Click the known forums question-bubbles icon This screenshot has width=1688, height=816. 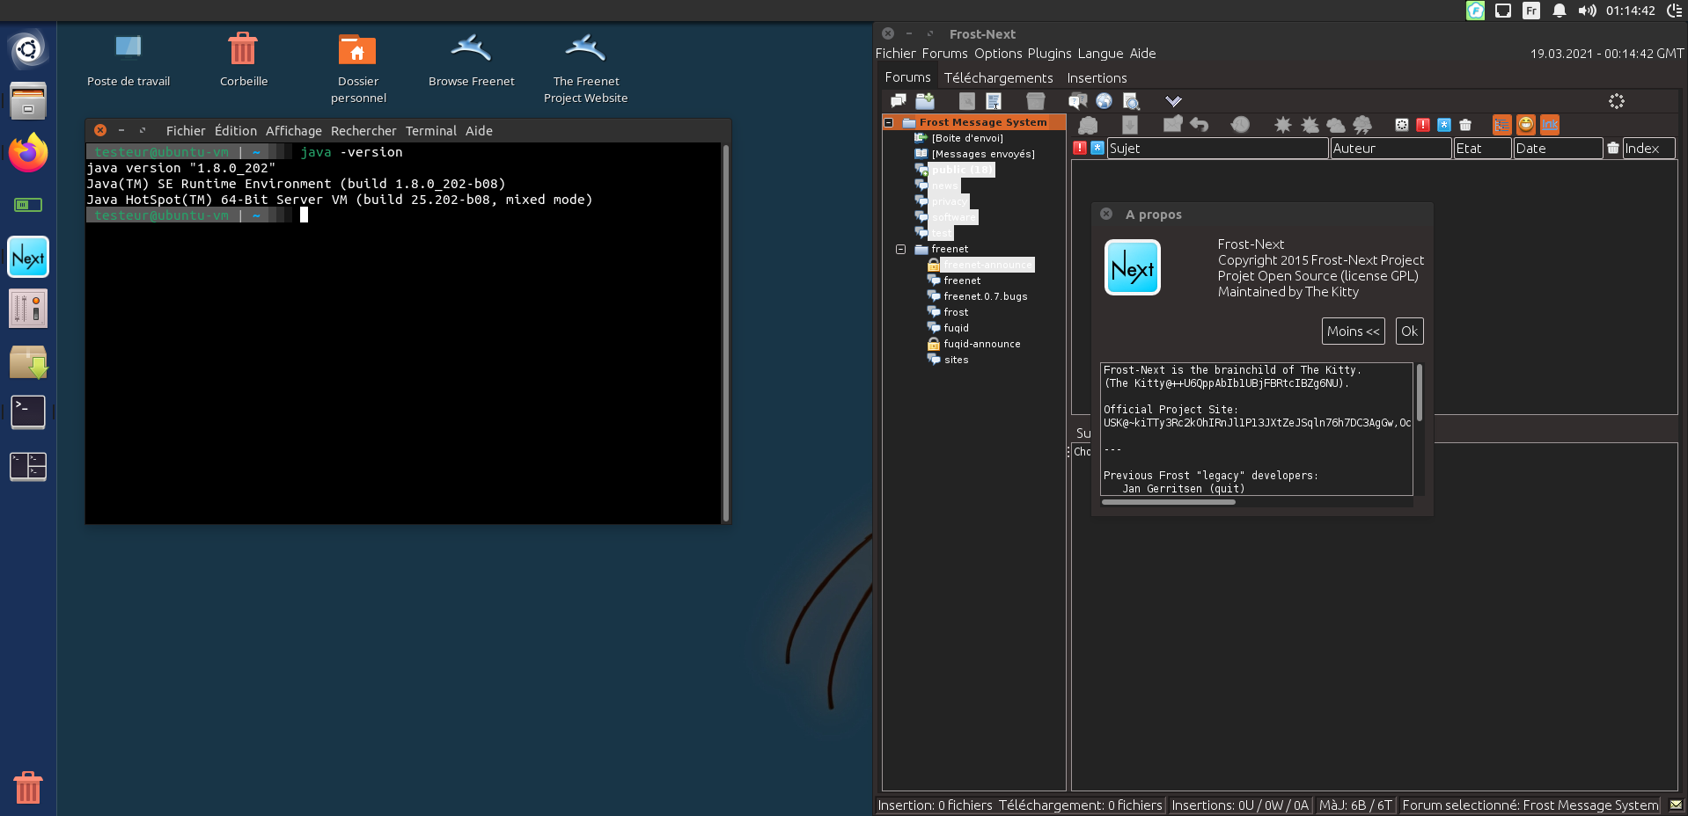tap(1077, 101)
